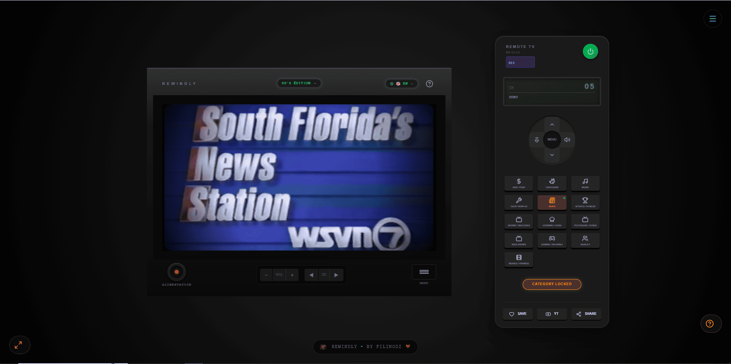Go to next channel with right arrow
This screenshot has height=364, width=731.
[337, 275]
